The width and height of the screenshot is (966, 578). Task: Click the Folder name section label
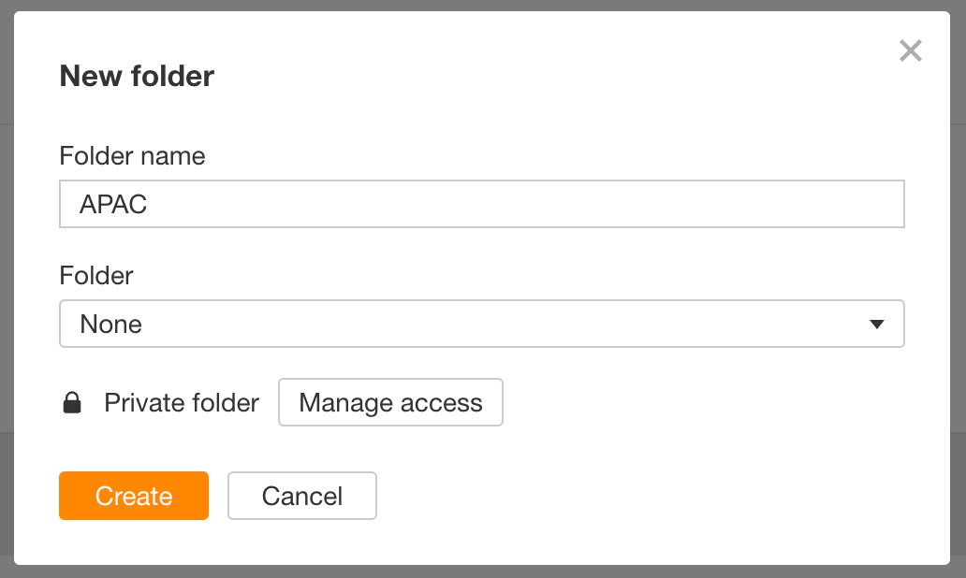pyautogui.click(x=132, y=156)
